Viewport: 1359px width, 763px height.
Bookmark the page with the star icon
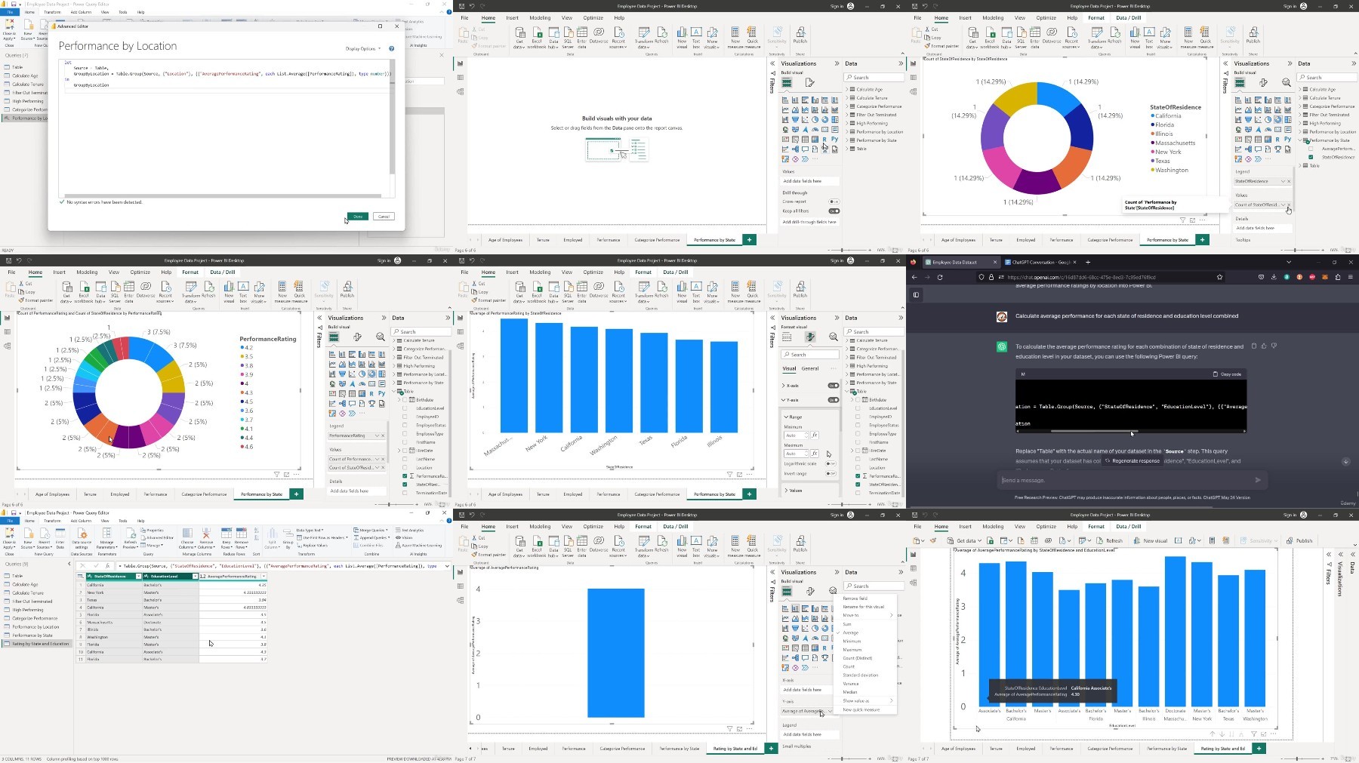click(1219, 277)
